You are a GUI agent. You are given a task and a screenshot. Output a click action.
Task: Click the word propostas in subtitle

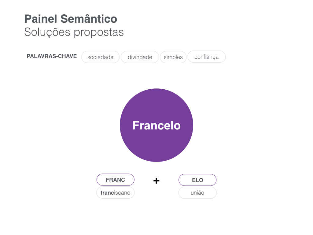tap(99, 33)
